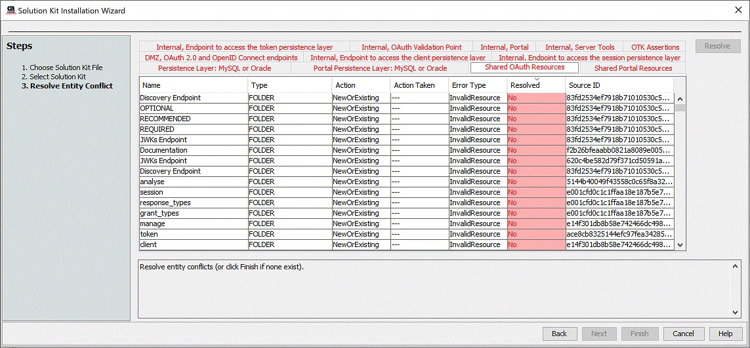Viewport: 750px width, 348px height.
Task: Click 'Choose Solution Kit File' step
Action: pos(62,68)
